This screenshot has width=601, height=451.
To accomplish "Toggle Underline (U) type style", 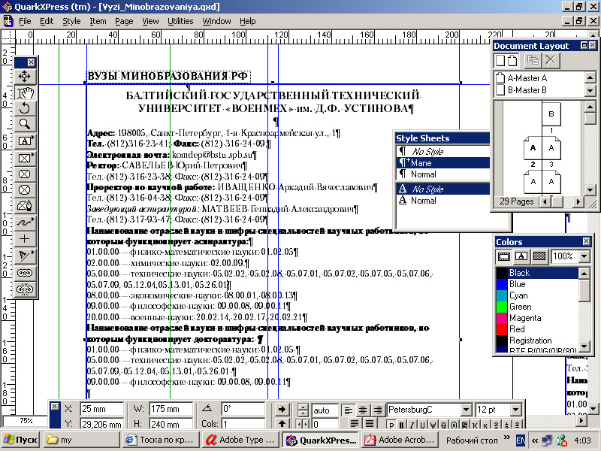I will pos(422,425).
